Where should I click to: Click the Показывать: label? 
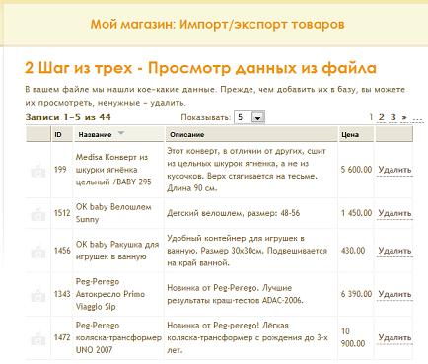point(206,117)
